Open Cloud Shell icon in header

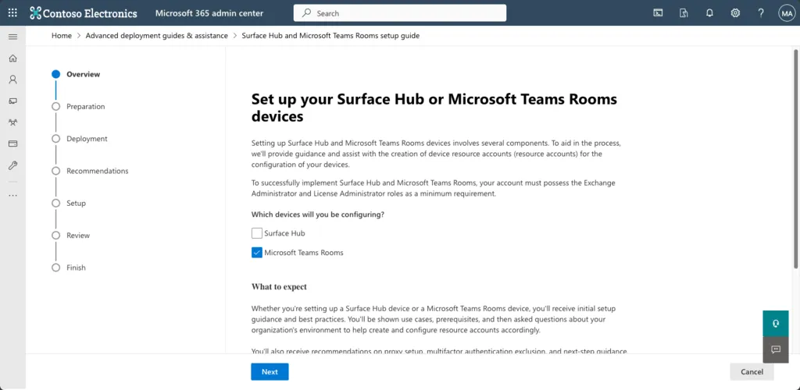pyautogui.click(x=658, y=13)
